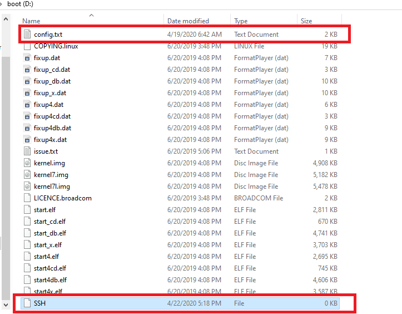Viewport: 402px width, 314px height.
Task: Click the sort arrow above the Name column
Action: pyautogui.click(x=92, y=16)
